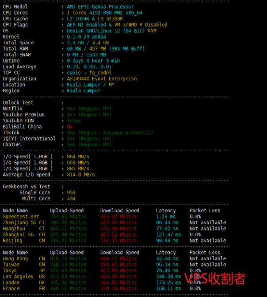
Task: Click the Zhenjiang 5G node name
Action: click(x=19, y=223)
